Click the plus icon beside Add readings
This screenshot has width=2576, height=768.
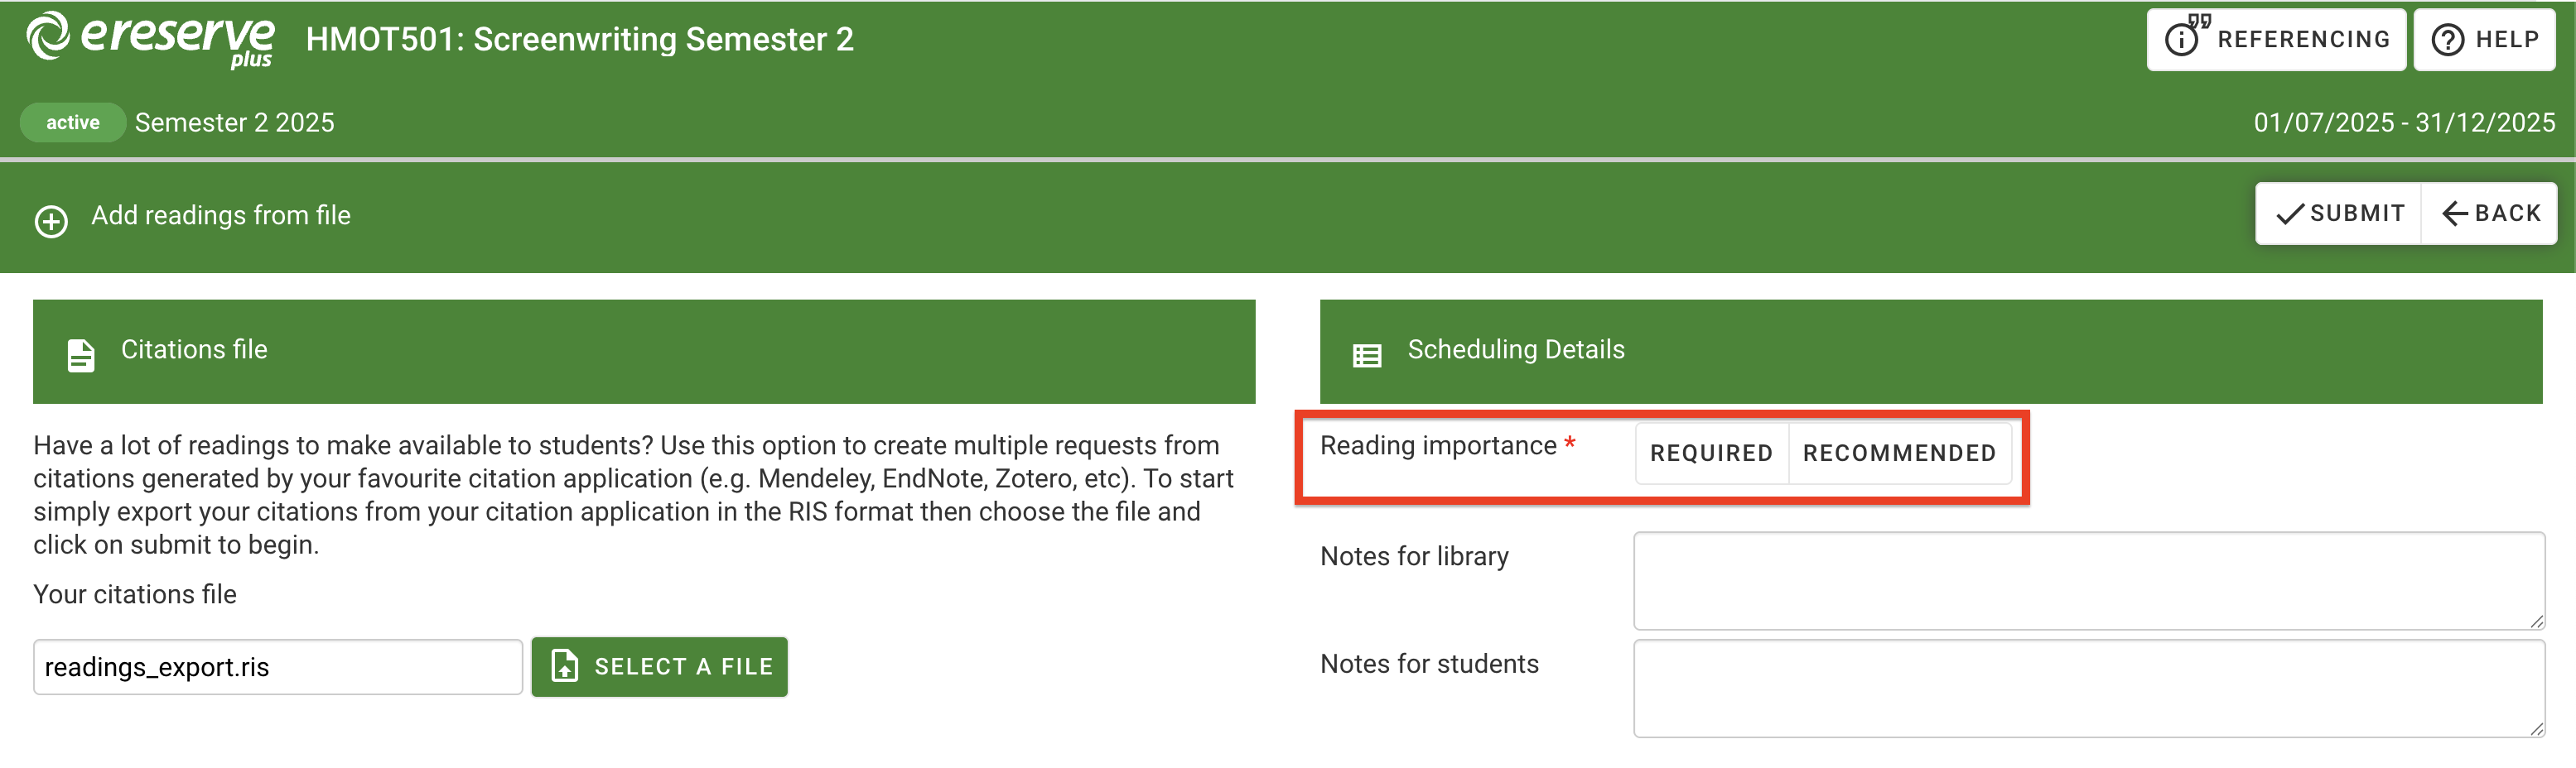click(51, 222)
